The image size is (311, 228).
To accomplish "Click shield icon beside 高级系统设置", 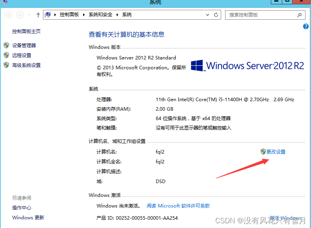I will [x=6, y=65].
